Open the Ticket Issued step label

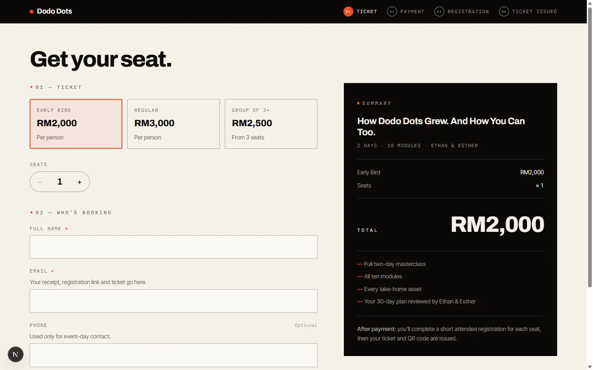click(x=535, y=12)
